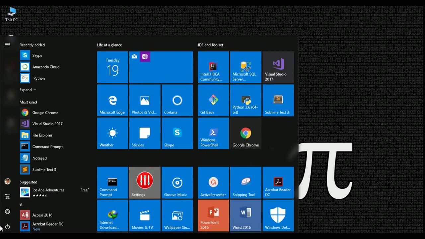The width and height of the screenshot is (425, 239).
Task: Launch the Internet Download Manager tile
Action: [113, 215]
